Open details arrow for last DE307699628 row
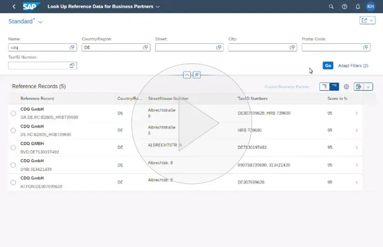 pos(357,182)
